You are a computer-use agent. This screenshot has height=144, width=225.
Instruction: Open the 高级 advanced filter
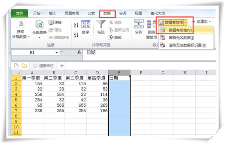(x=115, y=37)
